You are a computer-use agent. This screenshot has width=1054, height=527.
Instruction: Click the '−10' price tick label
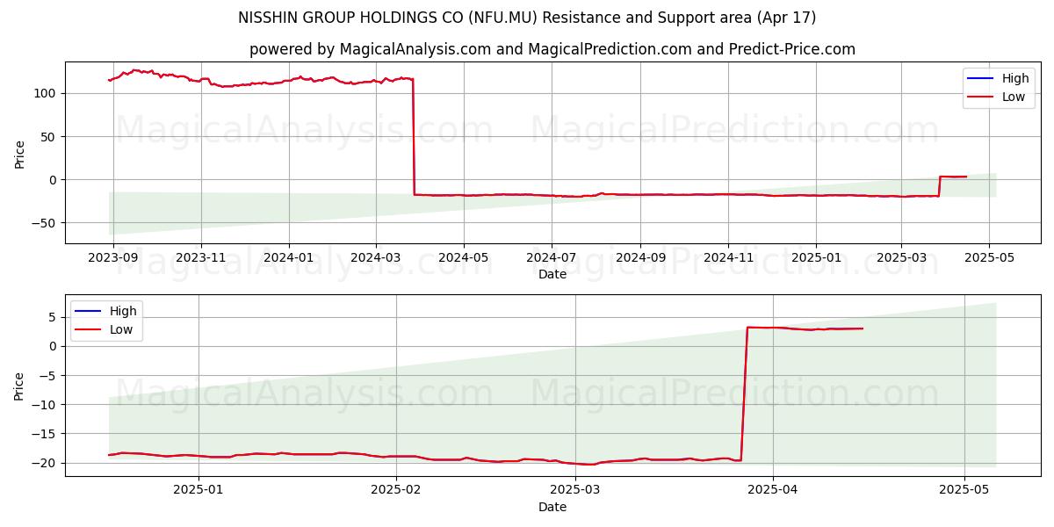pyautogui.click(x=45, y=405)
